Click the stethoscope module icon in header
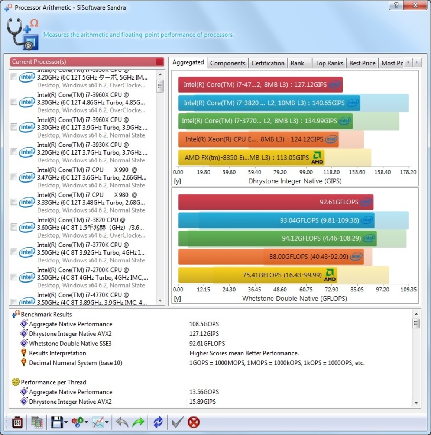 click(x=23, y=34)
